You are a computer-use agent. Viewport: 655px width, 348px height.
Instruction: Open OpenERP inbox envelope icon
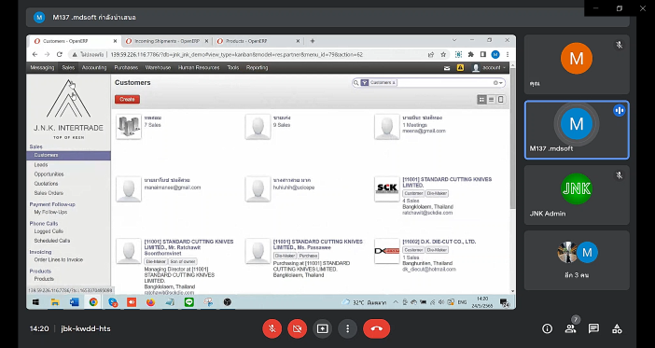[447, 68]
